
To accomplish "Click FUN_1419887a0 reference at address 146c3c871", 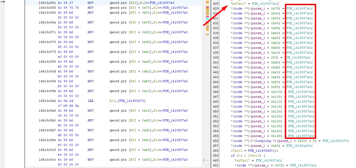I will coord(175,32).
